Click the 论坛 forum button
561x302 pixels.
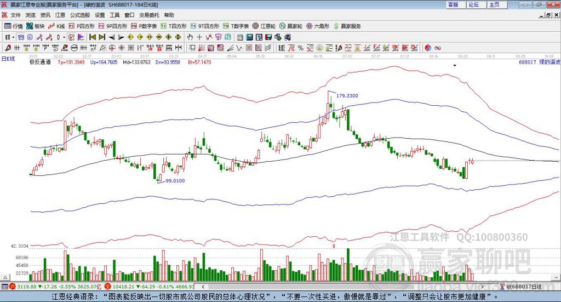pyautogui.click(x=476, y=4)
